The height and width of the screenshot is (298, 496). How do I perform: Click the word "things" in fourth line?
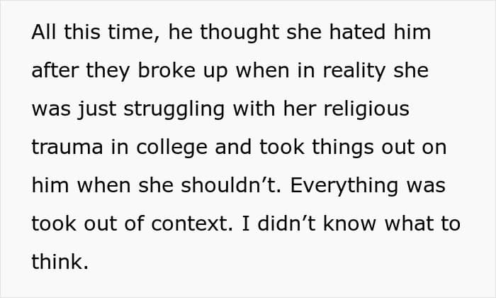343,148
